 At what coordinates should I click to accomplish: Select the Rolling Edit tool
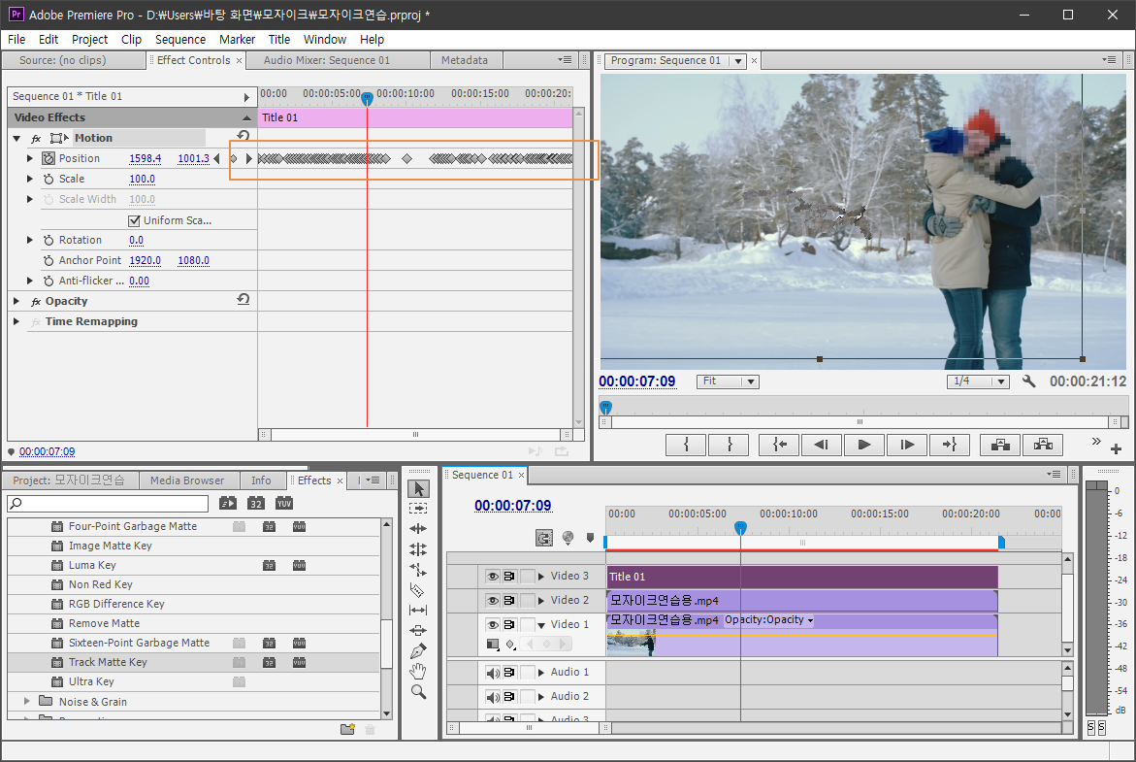click(418, 548)
